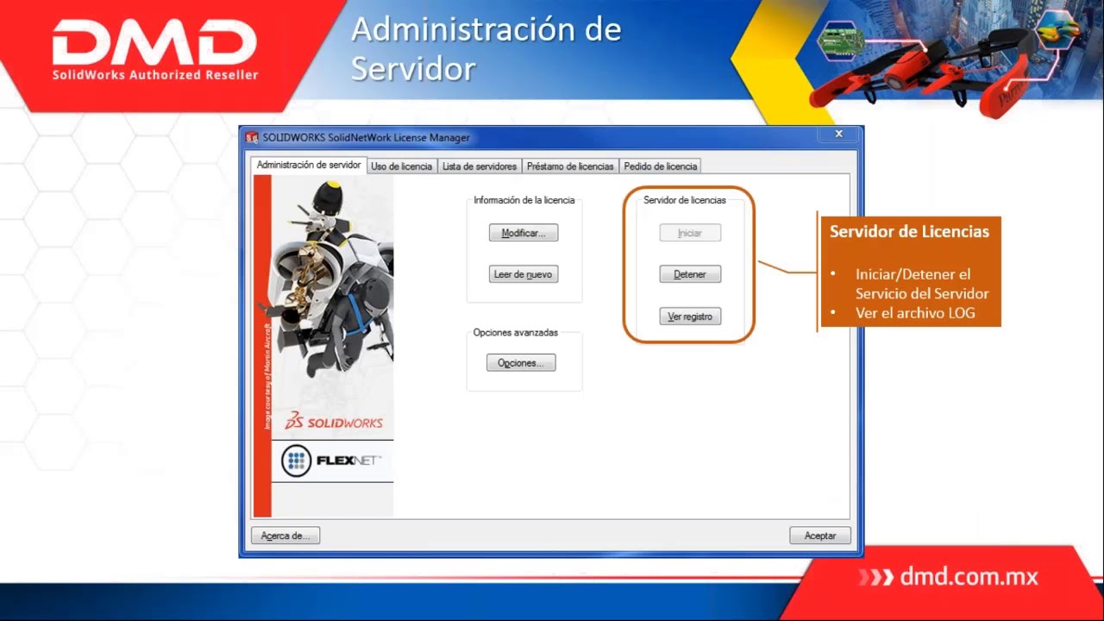
Task: Open Opciones... under Opciones avanzadas
Action: tap(521, 363)
